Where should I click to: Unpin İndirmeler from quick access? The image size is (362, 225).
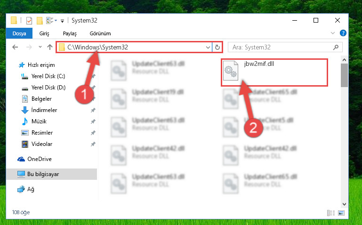[x=93, y=110]
